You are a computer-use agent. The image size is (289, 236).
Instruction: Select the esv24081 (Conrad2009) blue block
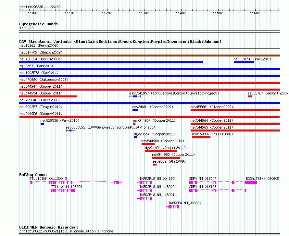point(135,110)
